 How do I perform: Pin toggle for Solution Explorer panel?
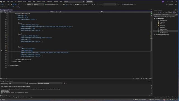pos(175,10)
